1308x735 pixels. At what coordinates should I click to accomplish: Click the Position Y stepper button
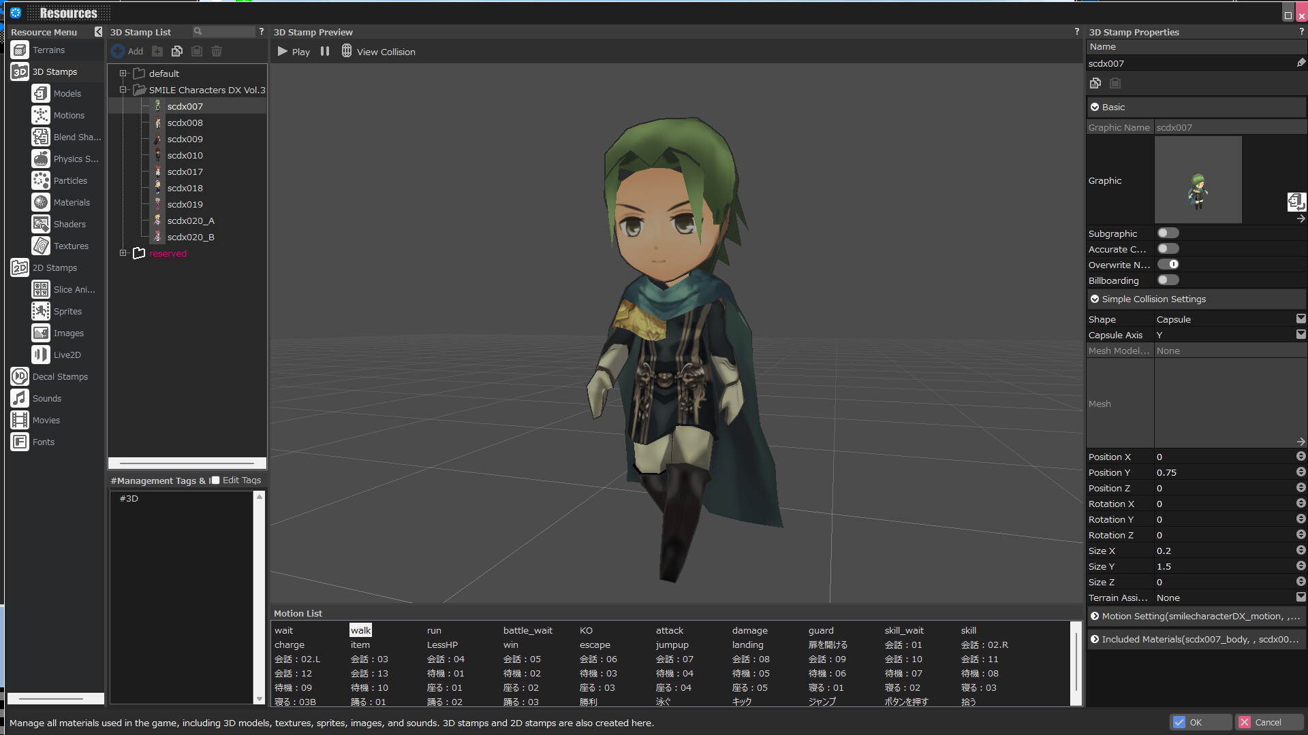(1301, 472)
